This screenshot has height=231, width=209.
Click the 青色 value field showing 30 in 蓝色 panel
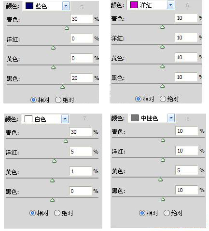[x=82, y=19]
